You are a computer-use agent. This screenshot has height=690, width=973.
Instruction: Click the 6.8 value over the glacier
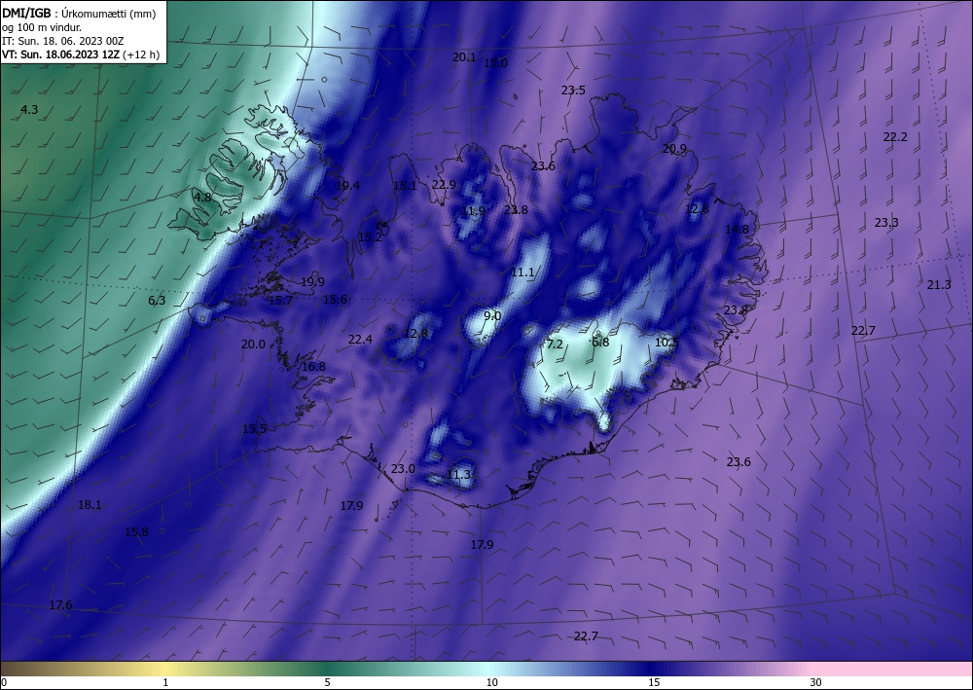point(600,342)
